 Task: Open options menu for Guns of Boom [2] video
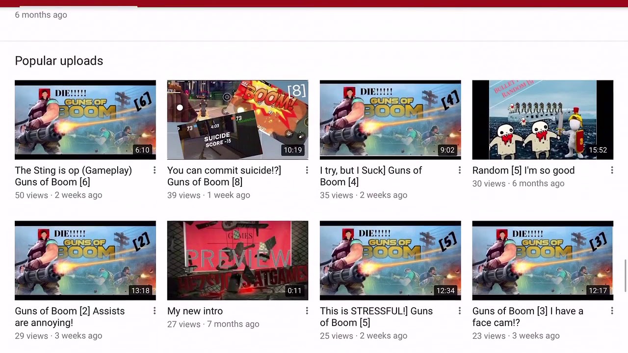tap(154, 311)
